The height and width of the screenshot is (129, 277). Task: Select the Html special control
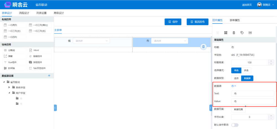point(36,50)
